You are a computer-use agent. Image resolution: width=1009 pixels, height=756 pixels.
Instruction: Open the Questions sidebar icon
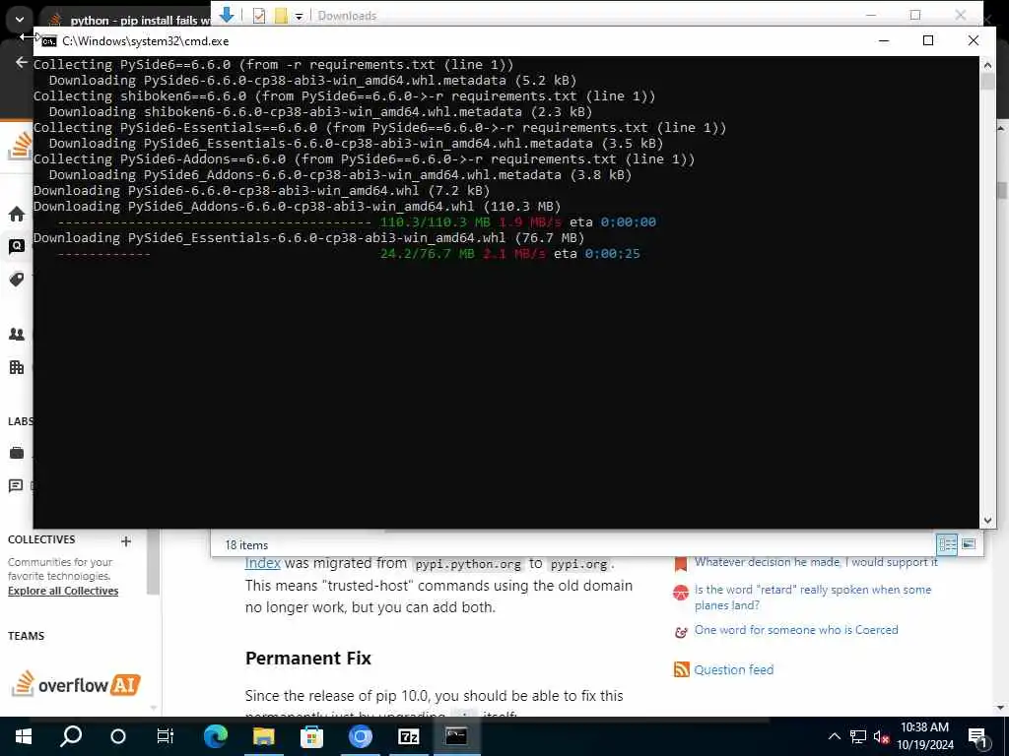17,246
